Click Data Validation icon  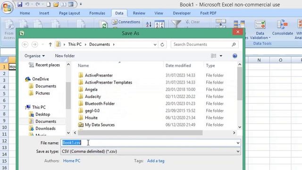(260, 25)
